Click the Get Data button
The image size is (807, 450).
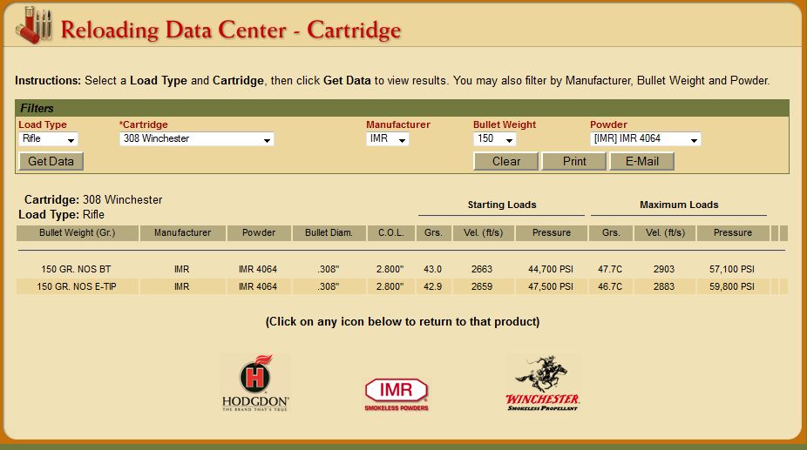51,162
